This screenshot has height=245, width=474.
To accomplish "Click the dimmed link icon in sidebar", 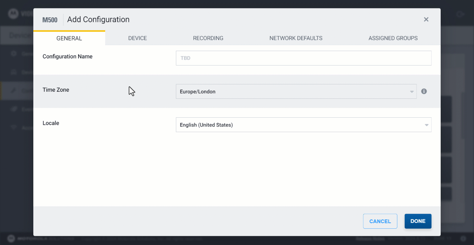I will [14, 109].
